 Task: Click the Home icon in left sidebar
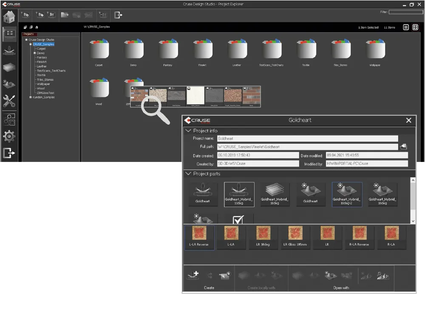(9, 17)
